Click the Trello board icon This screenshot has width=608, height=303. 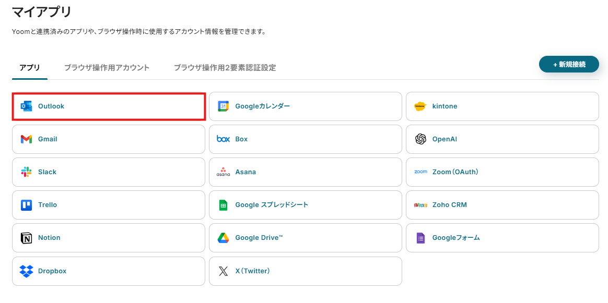click(x=26, y=205)
